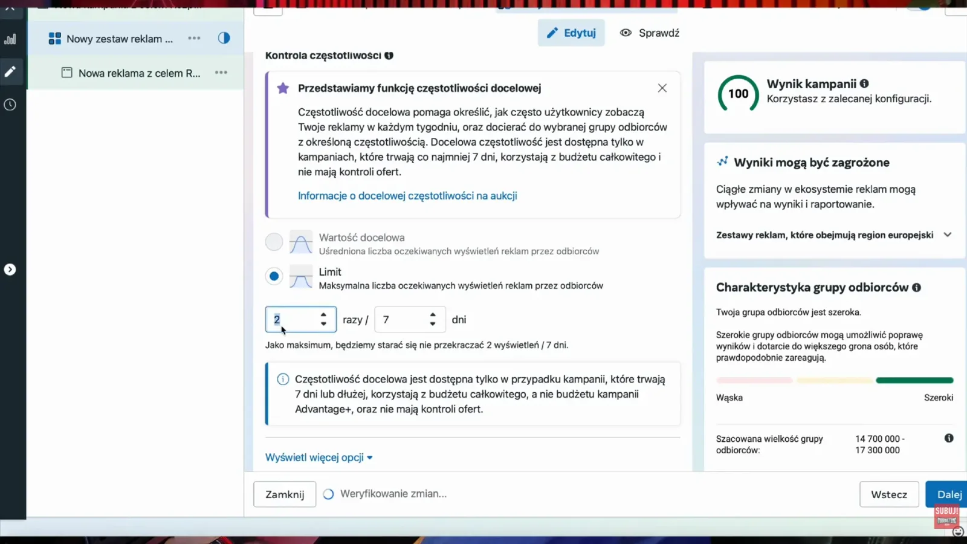967x544 pixels.
Task: Expand Wyświetl więcej opcji
Action: coord(319,458)
